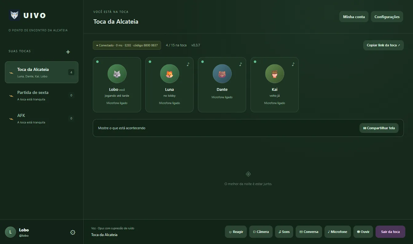
Task: Add a new toca with plus icon
Action: (x=68, y=52)
